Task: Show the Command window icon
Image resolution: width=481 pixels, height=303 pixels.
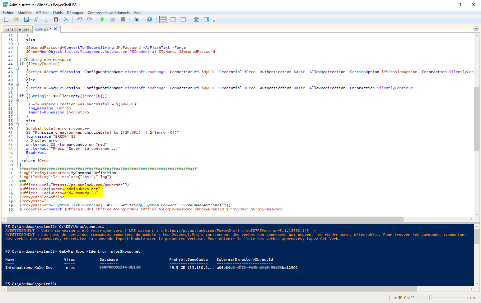Action: point(197,19)
